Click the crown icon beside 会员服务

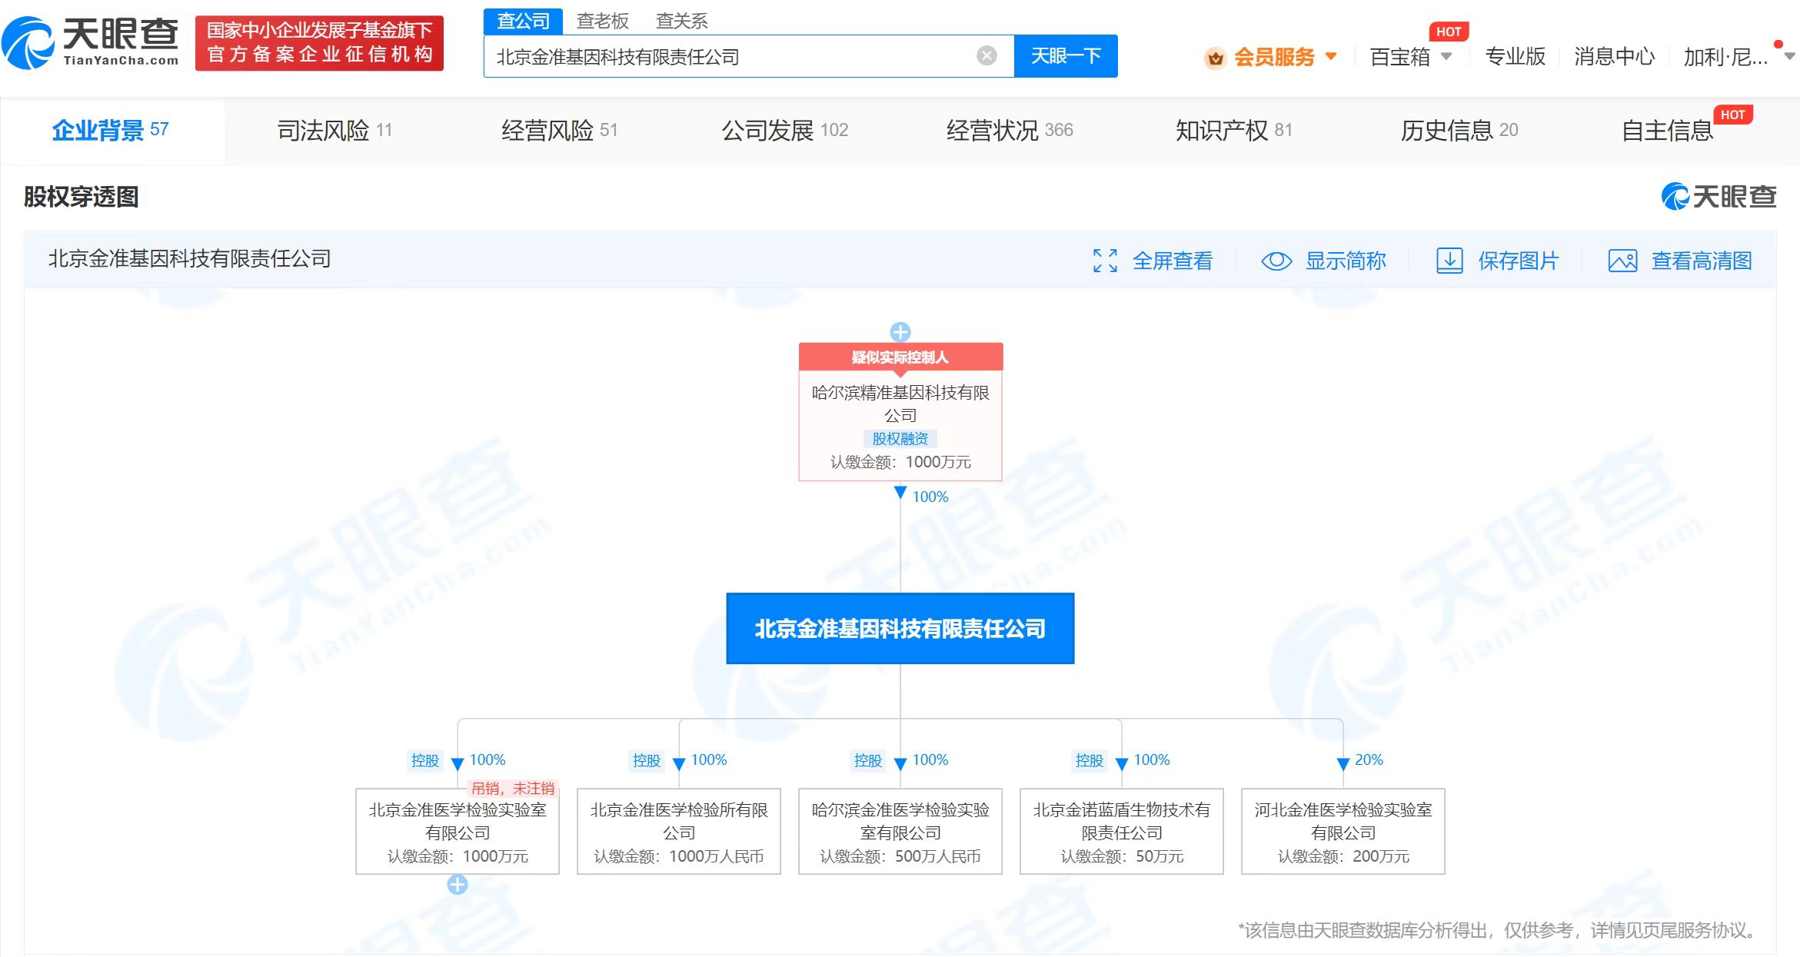(1215, 58)
